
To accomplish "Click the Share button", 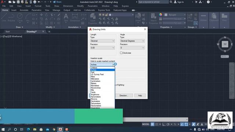I will coord(57,2).
